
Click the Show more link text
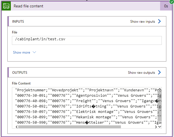point(21,52)
